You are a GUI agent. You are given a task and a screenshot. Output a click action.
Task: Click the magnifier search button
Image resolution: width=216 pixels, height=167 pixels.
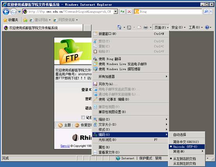point(206,12)
